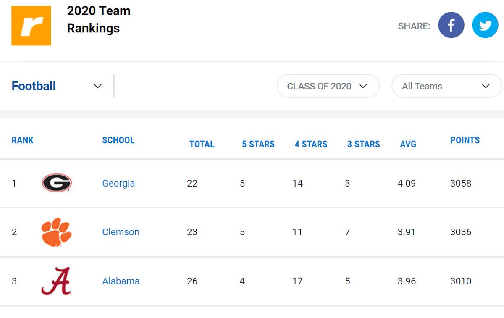The image size is (504, 318).
Task: Click the Alabama script A logo
Action: click(x=56, y=281)
